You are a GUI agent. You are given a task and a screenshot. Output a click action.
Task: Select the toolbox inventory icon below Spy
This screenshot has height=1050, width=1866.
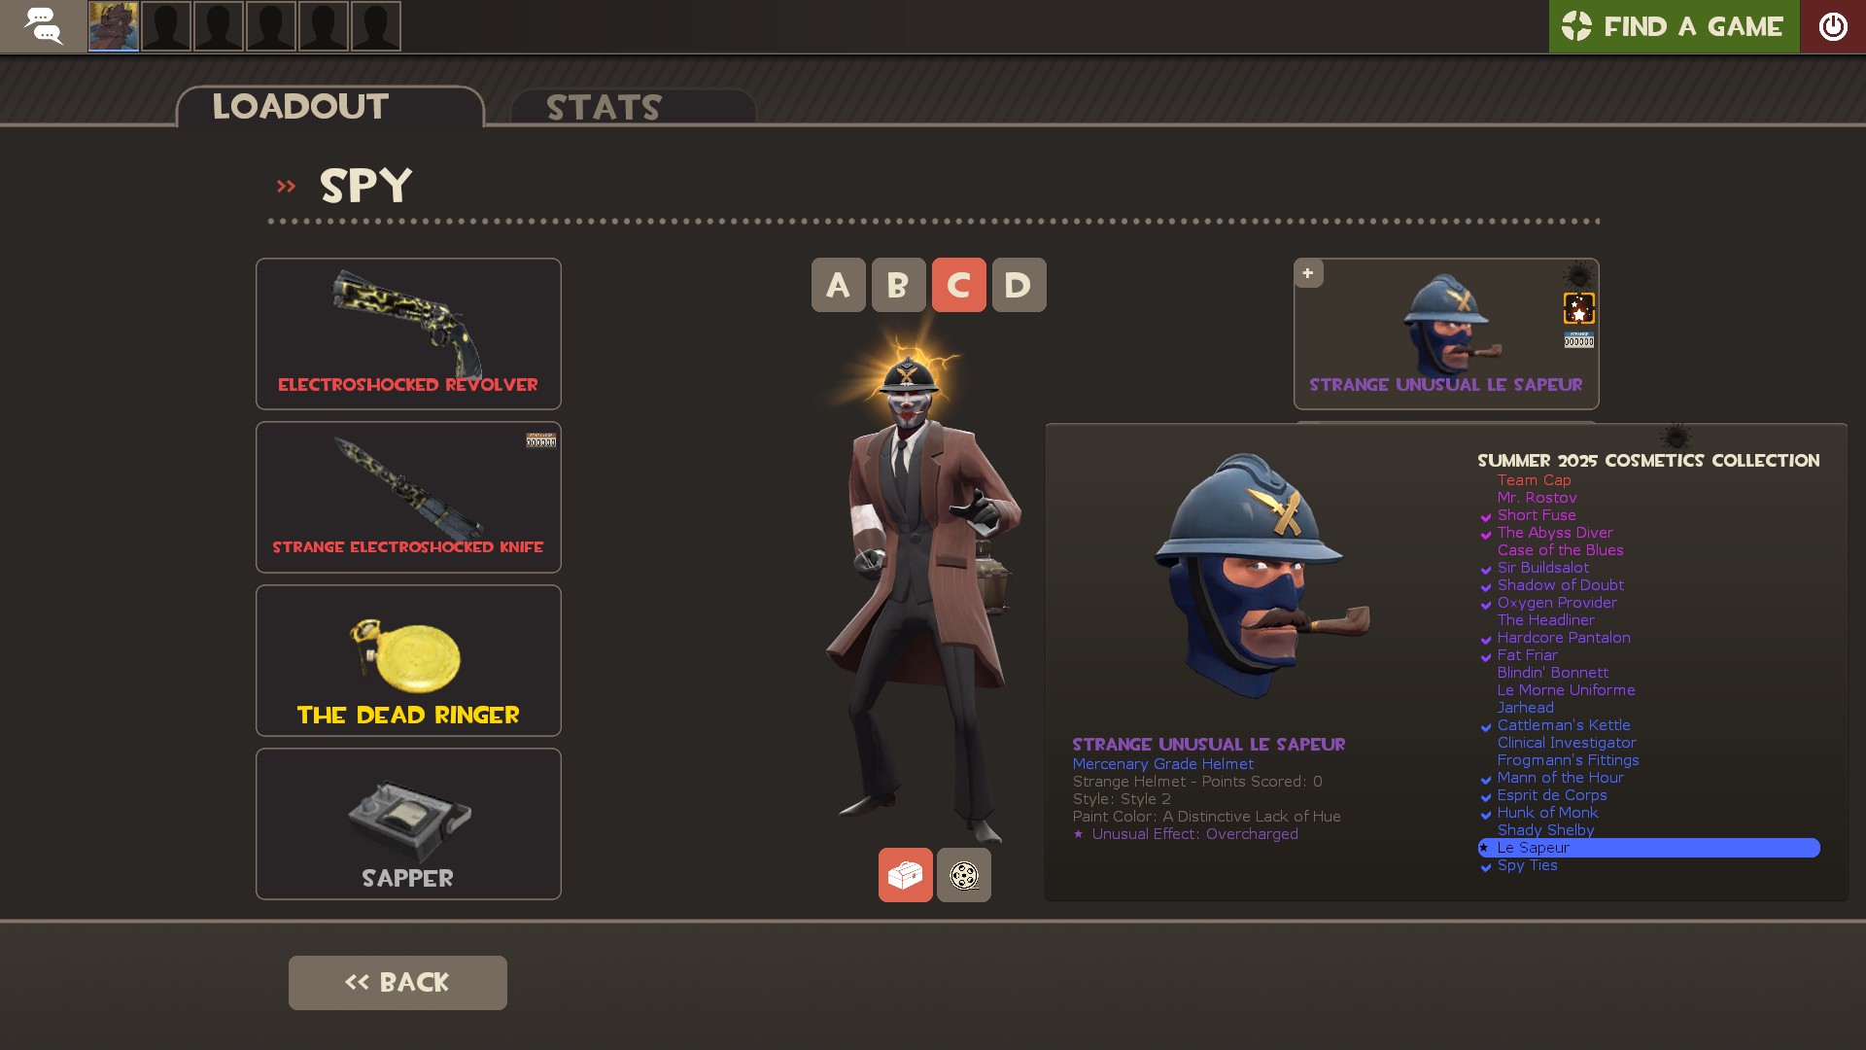click(905, 875)
